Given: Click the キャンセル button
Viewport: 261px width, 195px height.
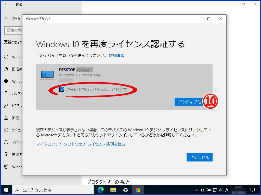Looking at the screenshot, I should pos(199,157).
